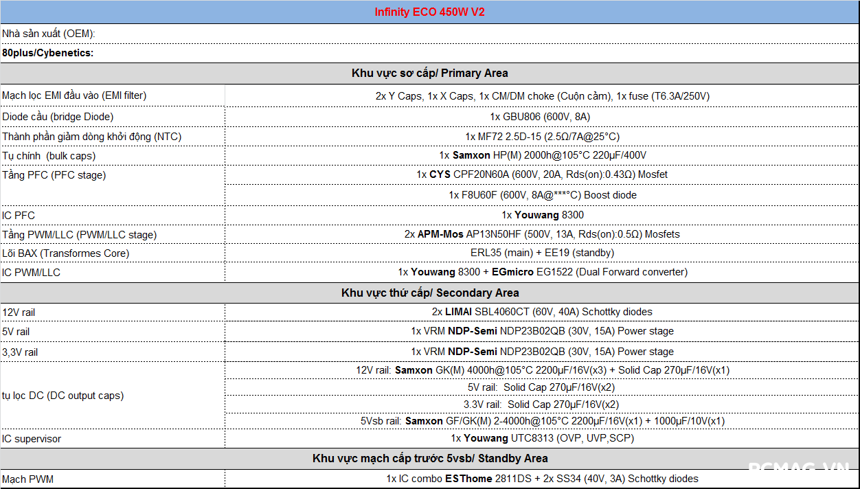Screen dimensions: 860x489
Task: Select the LIMAI SBL4060CT Schottky diodes cell
Action: coord(542,312)
